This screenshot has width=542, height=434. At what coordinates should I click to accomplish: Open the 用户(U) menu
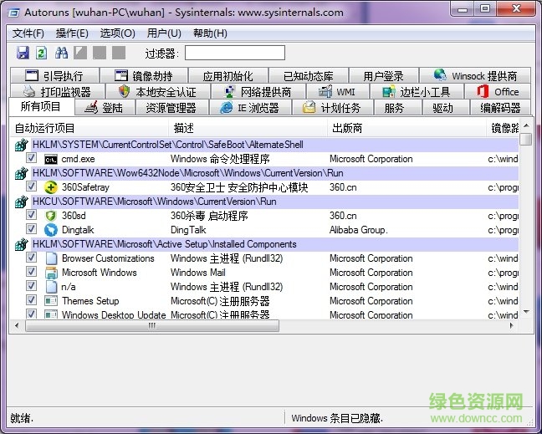[x=164, y=33]
